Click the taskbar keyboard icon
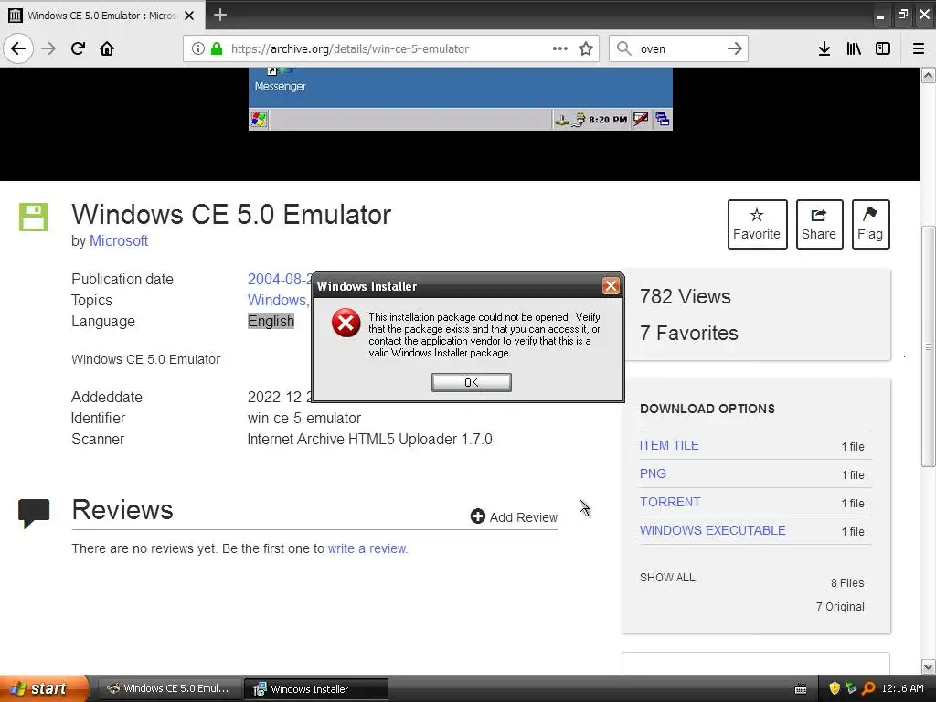Viewport: 936px width, 702px height. point(801,689)
